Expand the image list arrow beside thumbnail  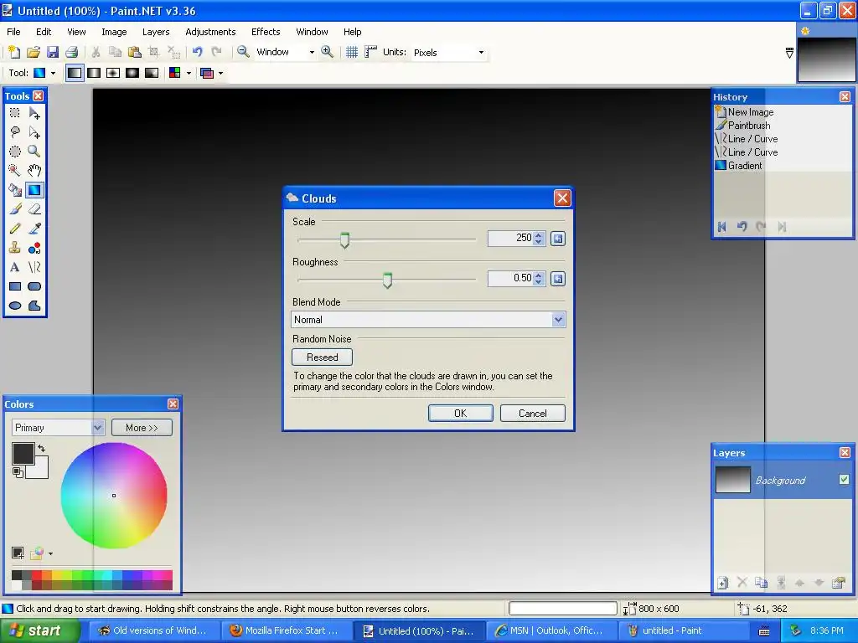[789, 53]
